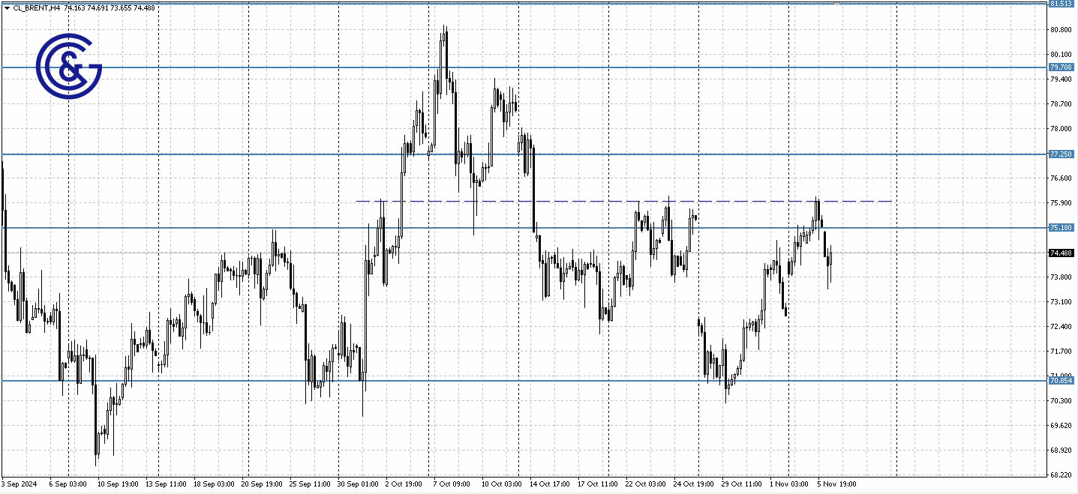This screenshot has width=1078, height=494.
Task: Click the 68.220 tick on the price scale
Action: coord(1060,475)
